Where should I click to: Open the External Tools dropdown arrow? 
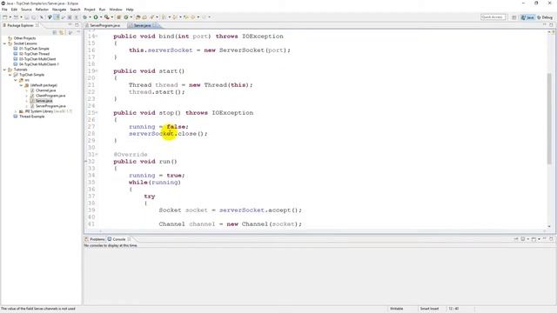point(111,17)
